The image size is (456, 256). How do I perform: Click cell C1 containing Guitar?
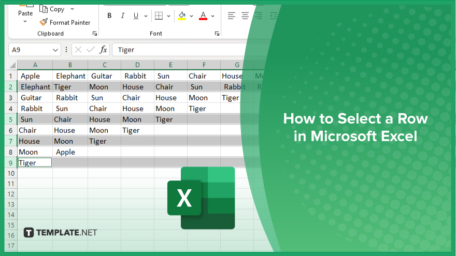click(104, 76)
